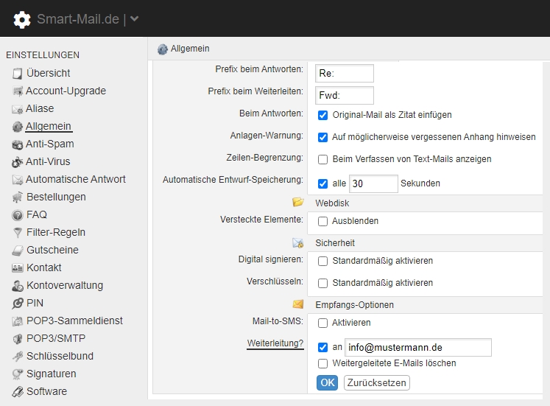Select Allgemein in the sidebar
The height and width of the screenshot is (406, 550).
[x=49, y=126]
